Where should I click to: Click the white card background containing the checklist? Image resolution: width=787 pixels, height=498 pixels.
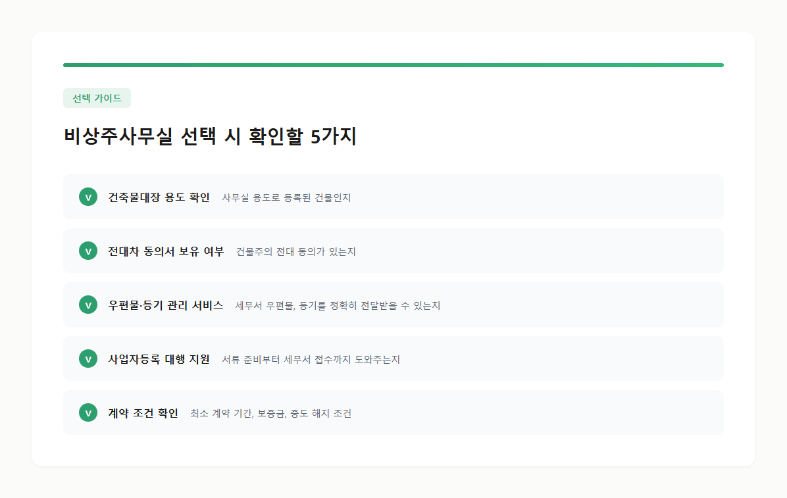coord(393,454)
